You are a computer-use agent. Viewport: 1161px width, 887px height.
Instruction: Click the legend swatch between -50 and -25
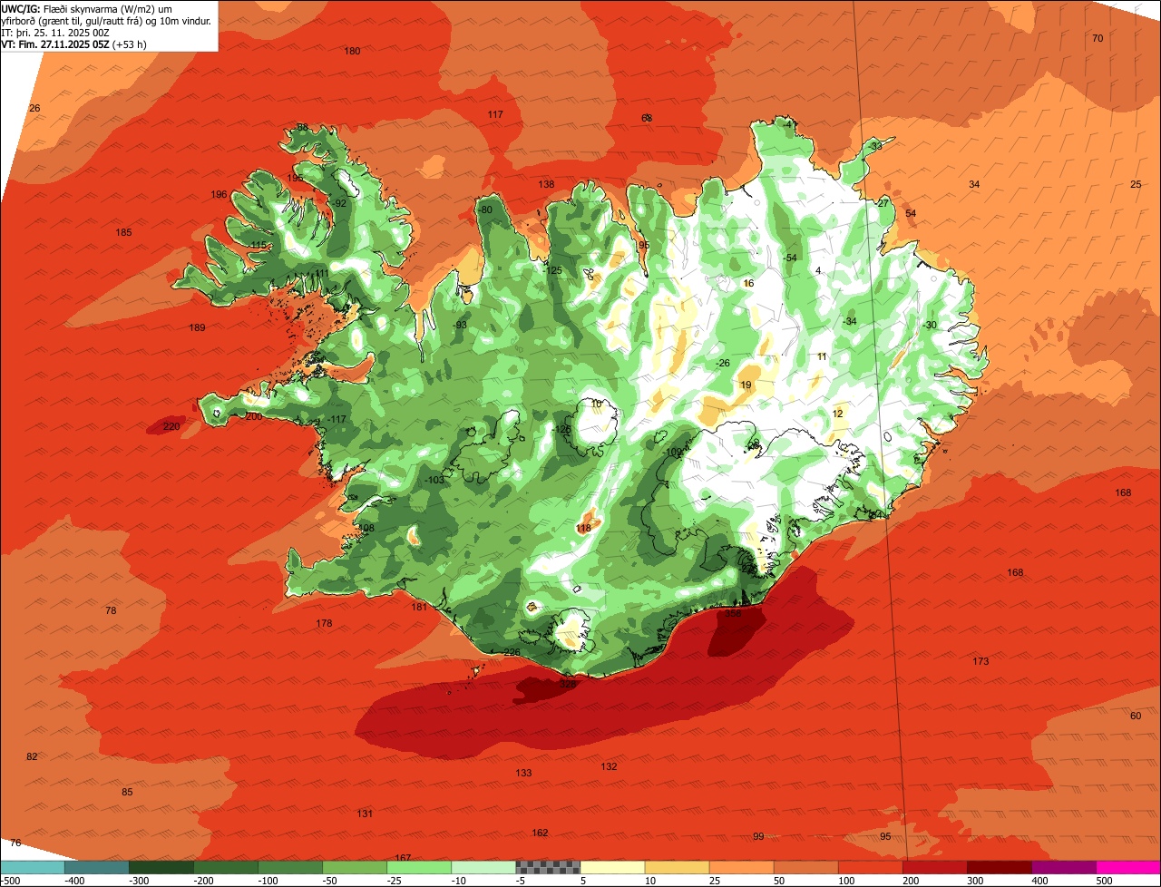[x=355, y=867]
